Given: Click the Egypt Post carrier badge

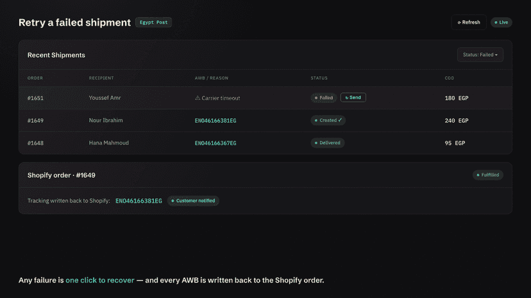Looking at the screenshot, I should click(x=154, y=22).
